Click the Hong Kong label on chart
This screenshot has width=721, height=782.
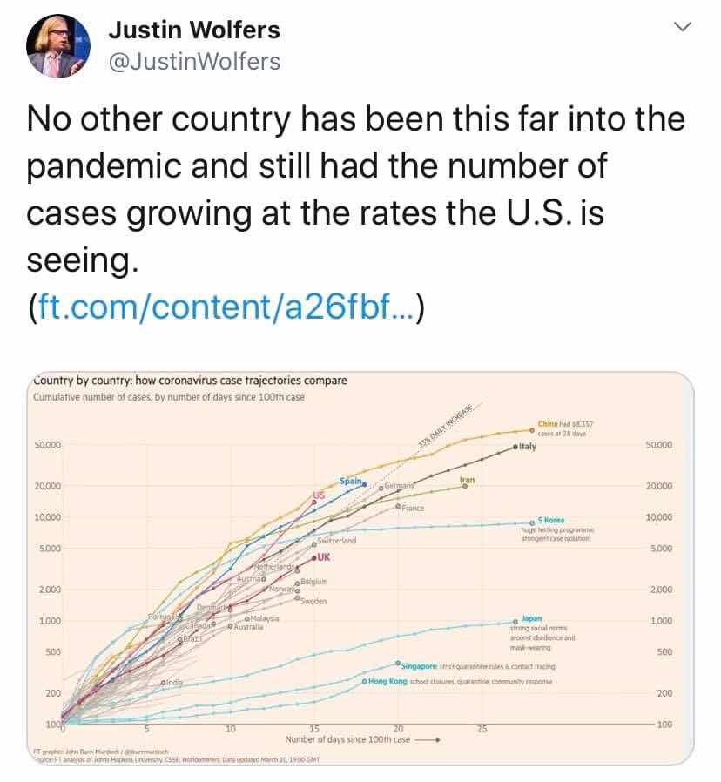tap(388, 681)
